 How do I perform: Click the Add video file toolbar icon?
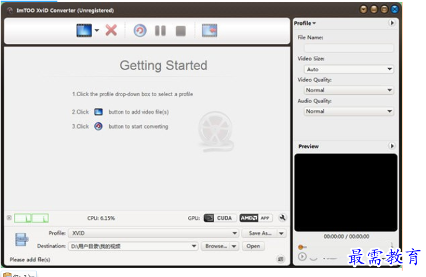[x=84, y=31]
